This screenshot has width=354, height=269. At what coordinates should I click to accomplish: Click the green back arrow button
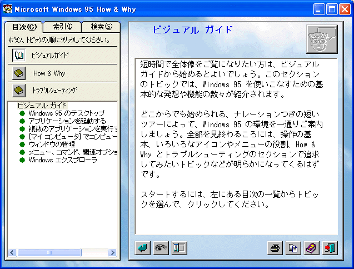[x=142, y=248]
